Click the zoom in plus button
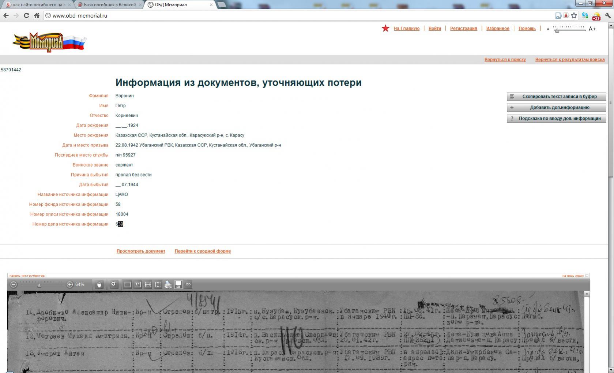Viewport: 614px width, 373px height. pyautogui.click(x=69, y=284)
